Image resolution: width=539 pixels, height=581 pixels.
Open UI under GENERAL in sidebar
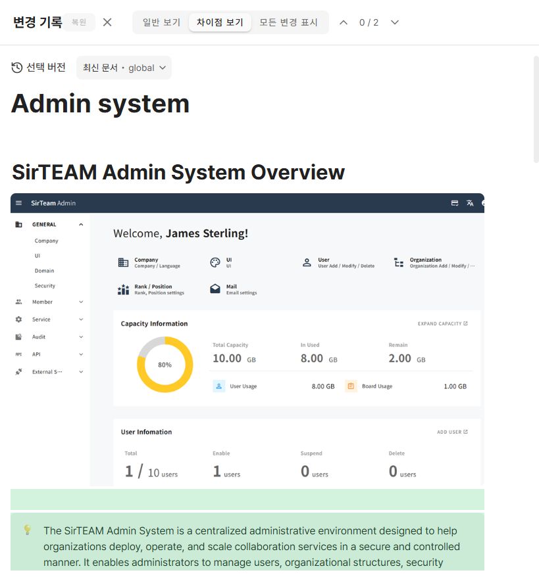point(38,256)
